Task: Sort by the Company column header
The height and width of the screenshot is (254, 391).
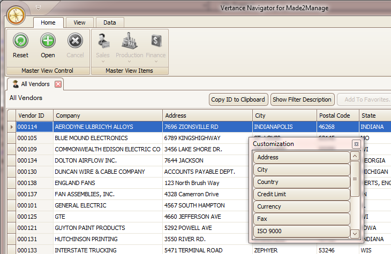Action: pos(108,116)
